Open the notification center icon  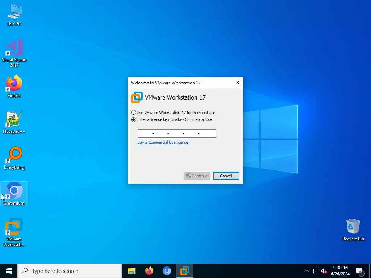pos(359,271)
